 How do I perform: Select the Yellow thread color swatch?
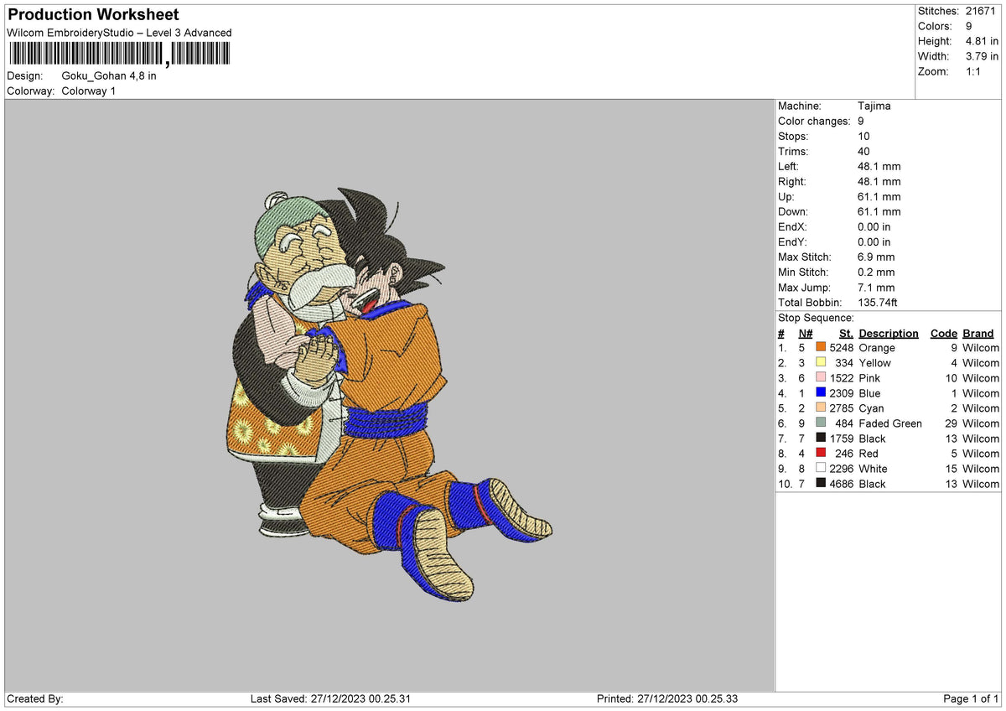[821, 362]
